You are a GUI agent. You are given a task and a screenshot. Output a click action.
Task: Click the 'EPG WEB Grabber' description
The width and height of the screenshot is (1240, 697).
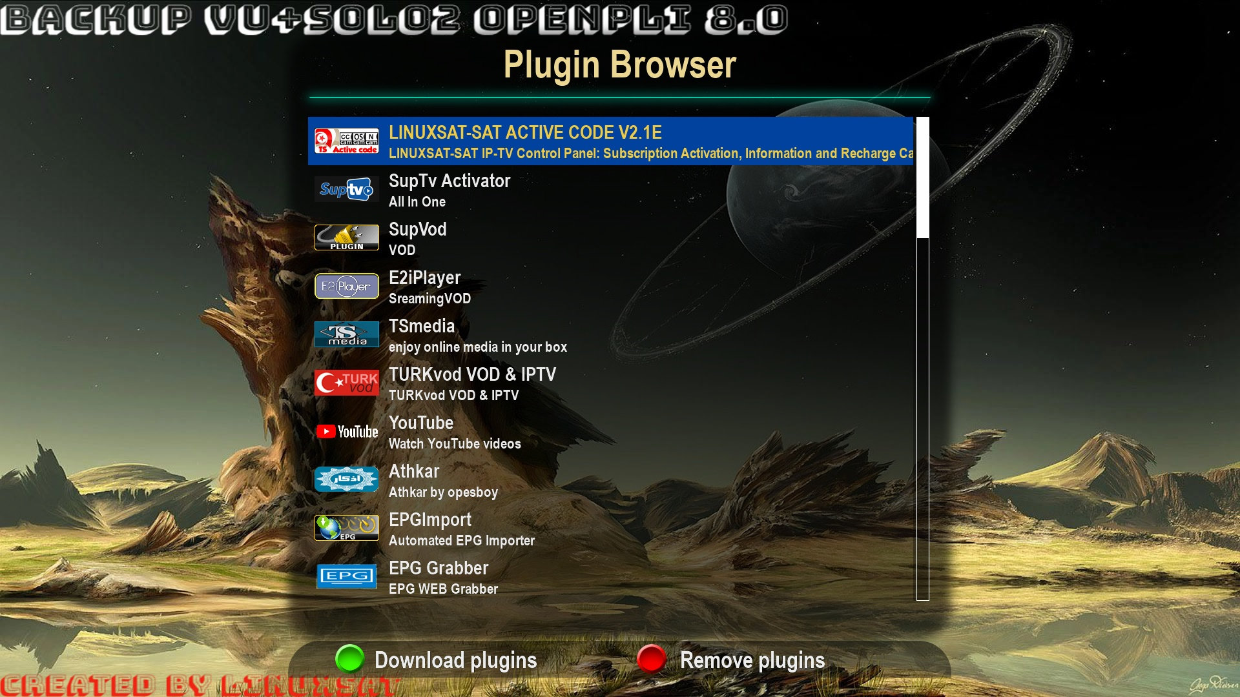[443, 589]
